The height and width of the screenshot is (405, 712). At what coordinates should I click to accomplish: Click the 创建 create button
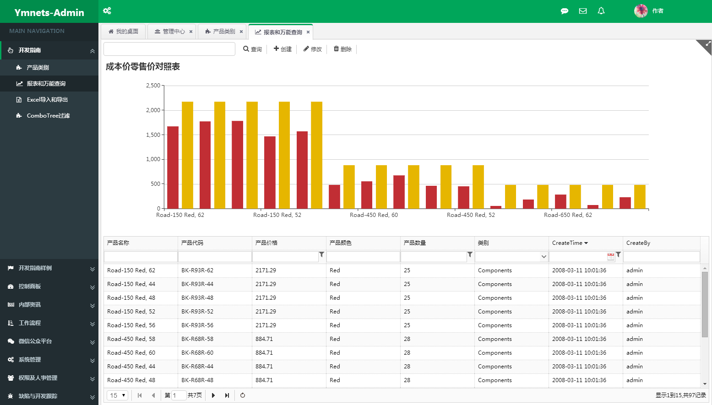coord(283,49)
